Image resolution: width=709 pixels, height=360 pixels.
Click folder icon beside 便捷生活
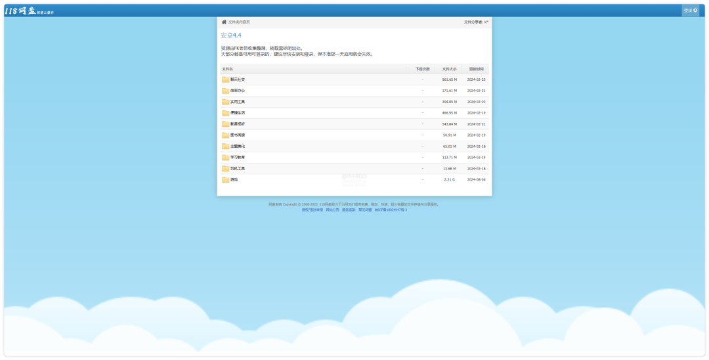point(226,113)
